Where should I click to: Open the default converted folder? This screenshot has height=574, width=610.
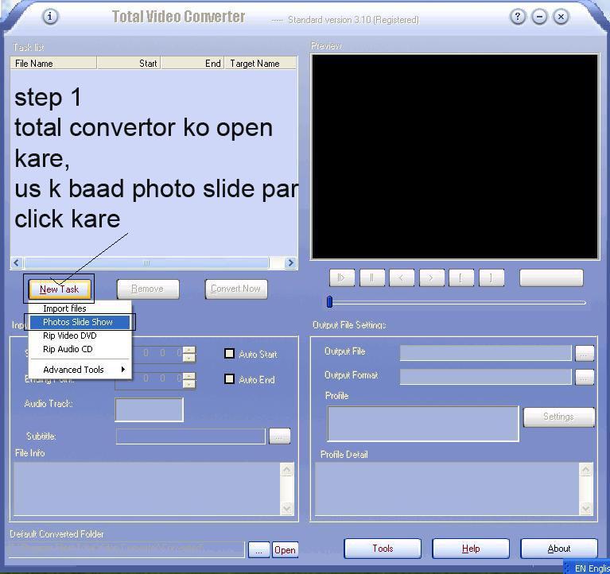point(286,550)
